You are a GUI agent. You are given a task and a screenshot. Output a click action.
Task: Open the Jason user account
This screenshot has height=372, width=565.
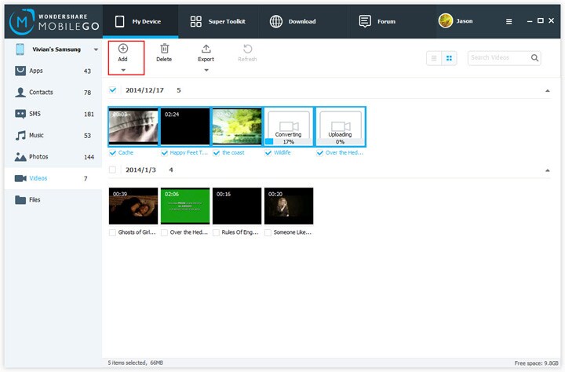pos(455,21)
